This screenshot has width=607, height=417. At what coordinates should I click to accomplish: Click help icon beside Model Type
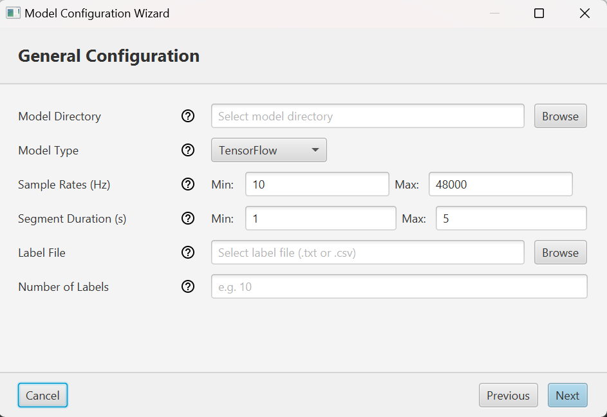188,151
